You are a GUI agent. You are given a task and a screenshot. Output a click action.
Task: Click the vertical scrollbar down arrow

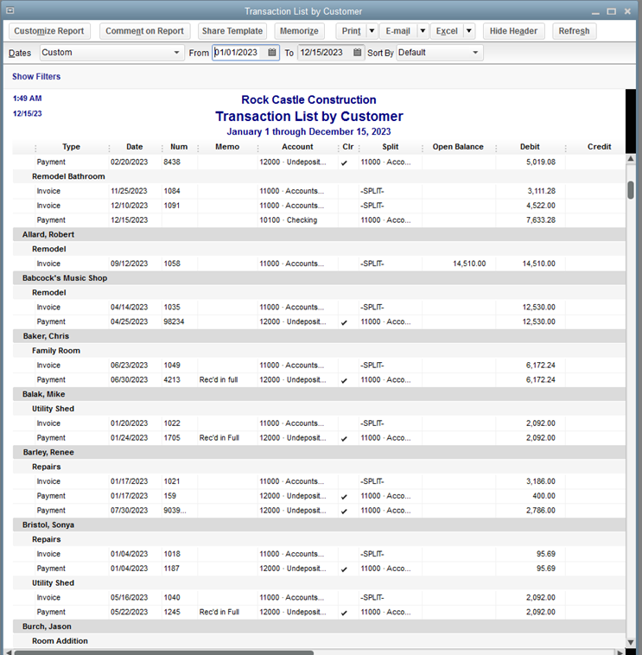click(x=631, y=642)
